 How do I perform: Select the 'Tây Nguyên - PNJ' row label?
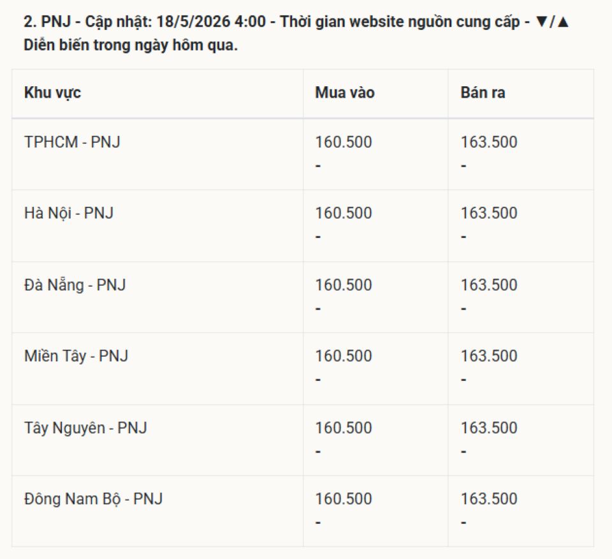[85, 428]
